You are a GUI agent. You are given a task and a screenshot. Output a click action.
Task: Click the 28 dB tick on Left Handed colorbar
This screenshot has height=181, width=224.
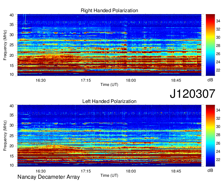click(218, 135)
